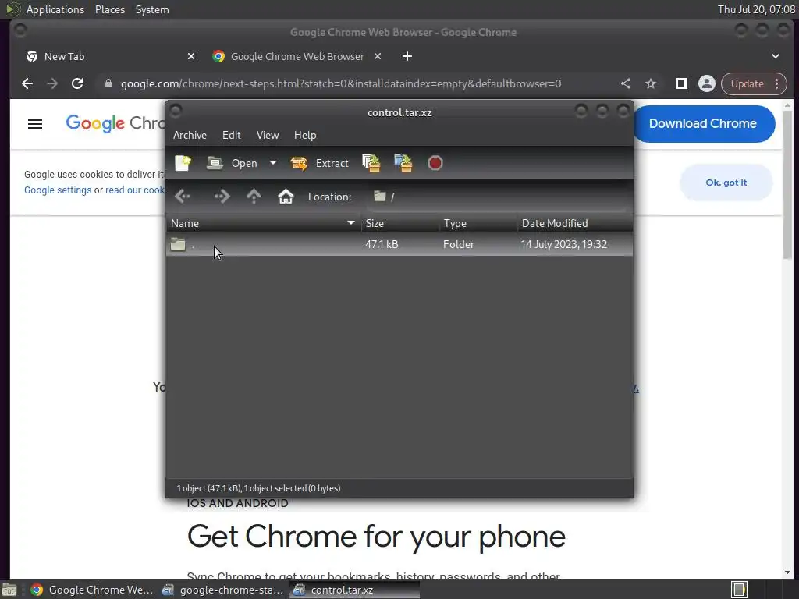Go forward in the archive manager
This screenshot has width=799, height=599.
[222, 196]
